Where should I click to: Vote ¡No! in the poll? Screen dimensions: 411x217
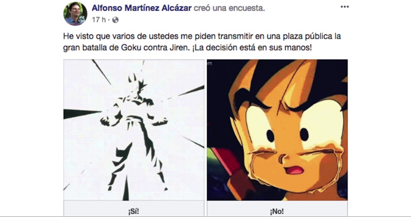point(277,211)
